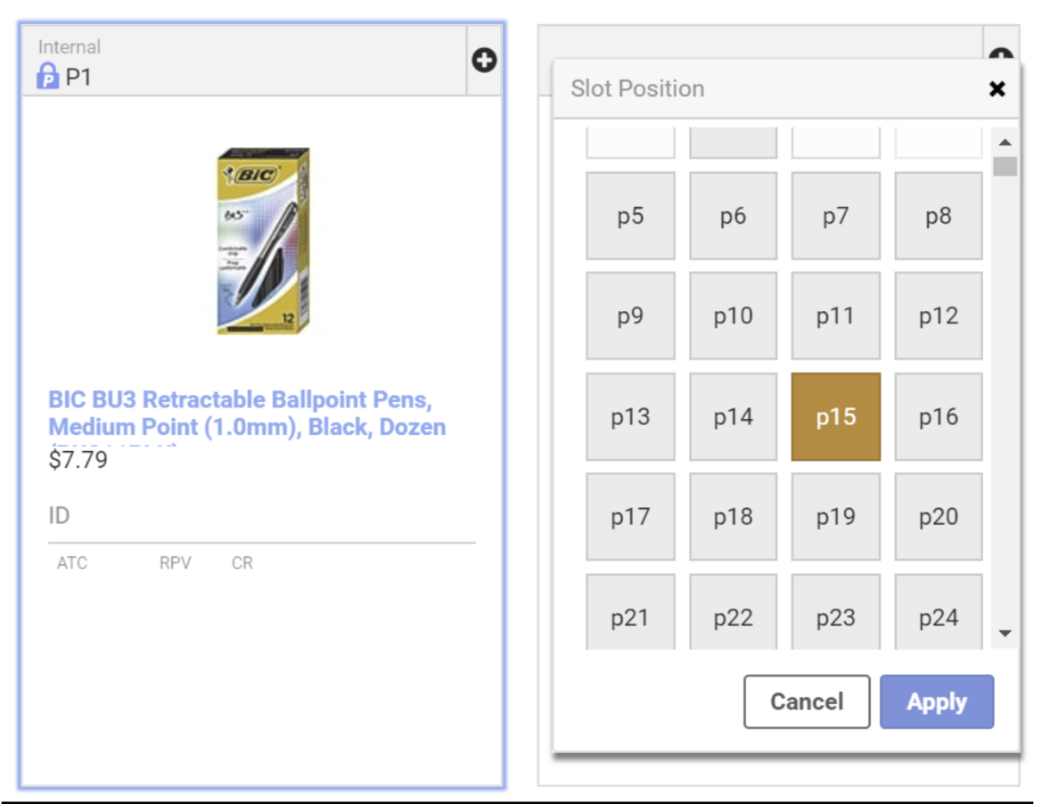Close the Slot Position dialog
The width and height of the screenshot is (1042, 804).
997,88
